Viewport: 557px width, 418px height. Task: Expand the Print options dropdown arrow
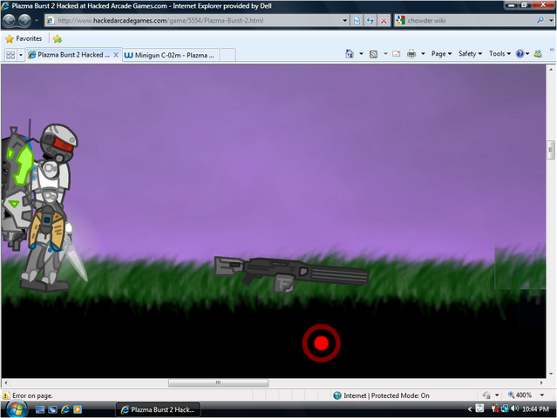423,54
